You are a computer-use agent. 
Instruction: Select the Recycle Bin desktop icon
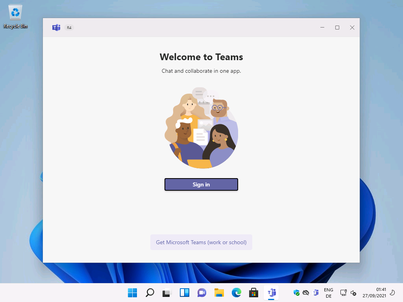click(x=15, y=16)
